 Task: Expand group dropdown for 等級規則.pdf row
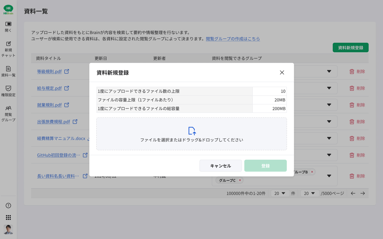329,71
